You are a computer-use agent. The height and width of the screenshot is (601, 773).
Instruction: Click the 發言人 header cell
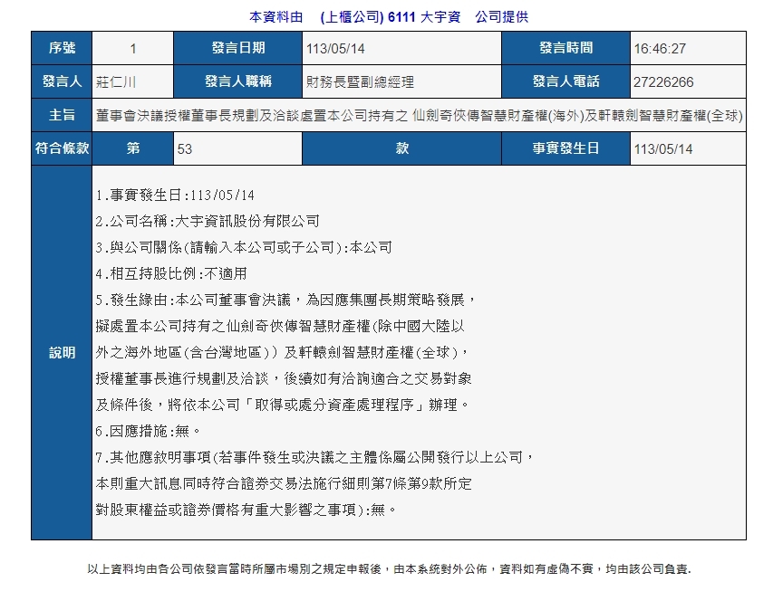click(62, 81)
